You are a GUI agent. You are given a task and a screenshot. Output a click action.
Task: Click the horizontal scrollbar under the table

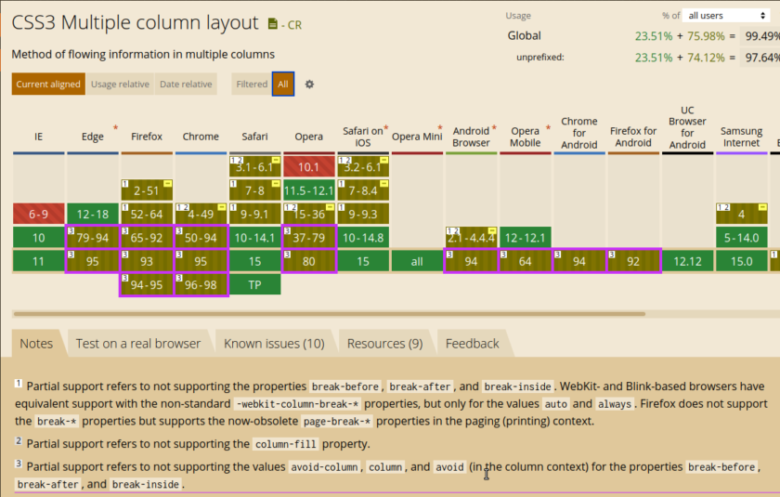click(x=330, y=314)
